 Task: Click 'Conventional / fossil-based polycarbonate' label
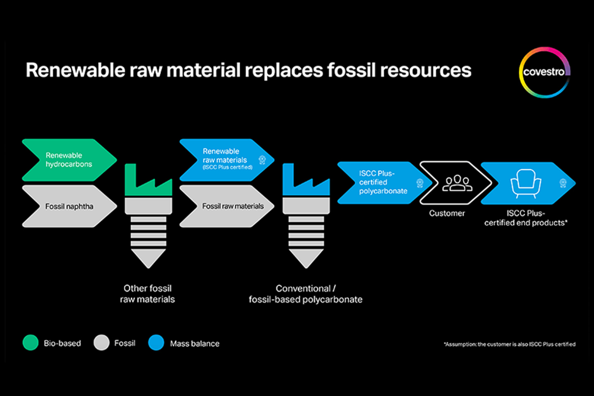click(306, 294)
